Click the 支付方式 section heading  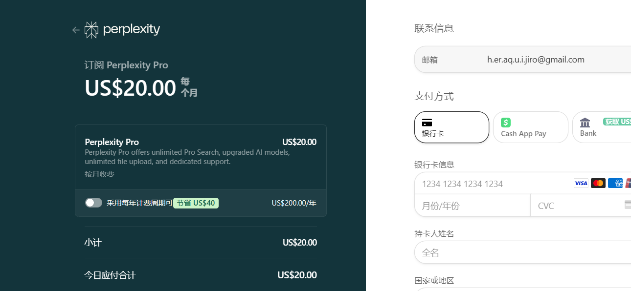coord(434,96)
